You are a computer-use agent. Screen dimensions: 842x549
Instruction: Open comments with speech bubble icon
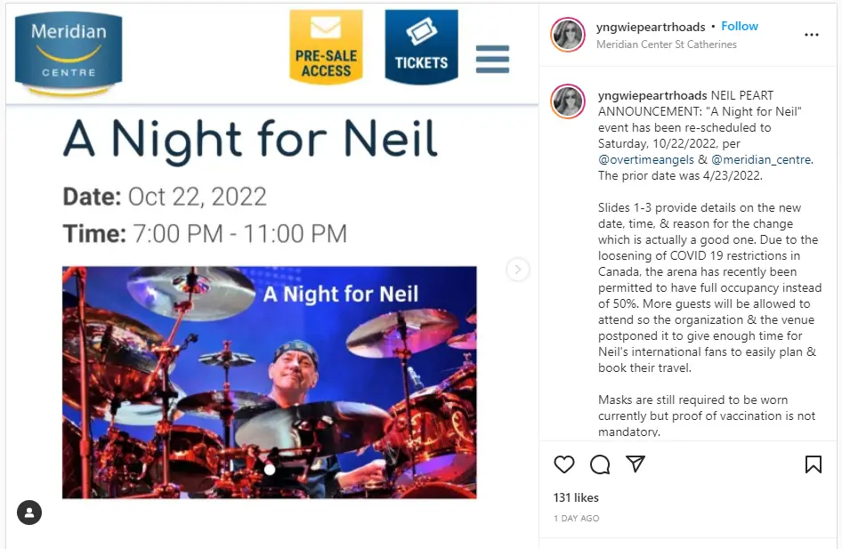point(600,464)
